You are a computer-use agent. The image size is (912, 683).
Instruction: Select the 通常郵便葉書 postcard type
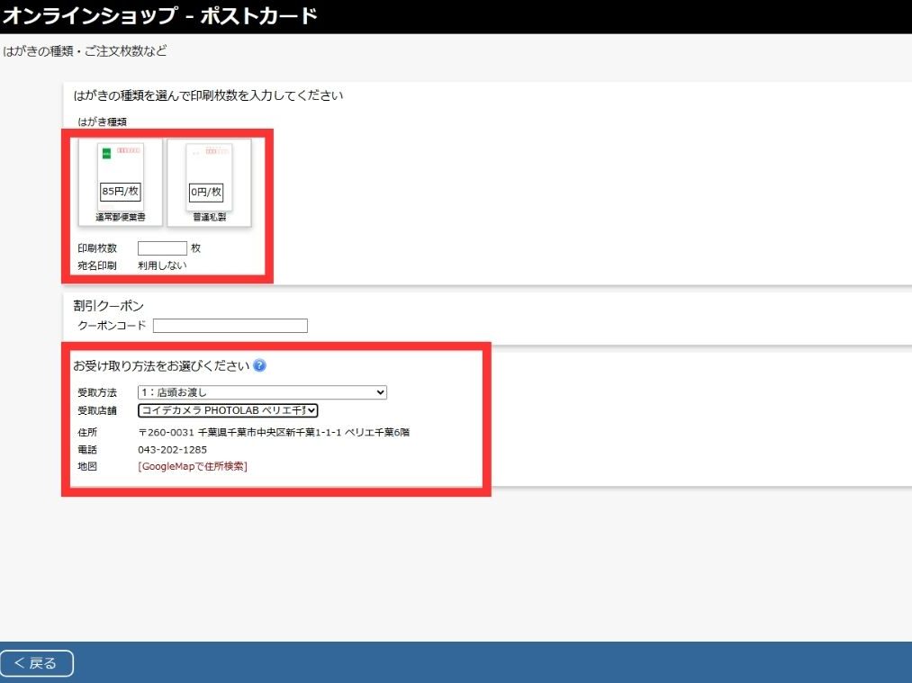(x=120, y=180)
